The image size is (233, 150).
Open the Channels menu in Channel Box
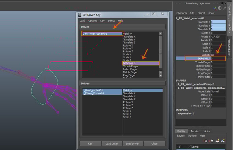pyautogui.click(x=181, y=13)
